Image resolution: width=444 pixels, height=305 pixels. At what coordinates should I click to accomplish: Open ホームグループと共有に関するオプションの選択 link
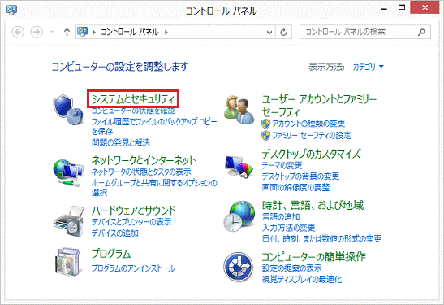coord(154,188)
